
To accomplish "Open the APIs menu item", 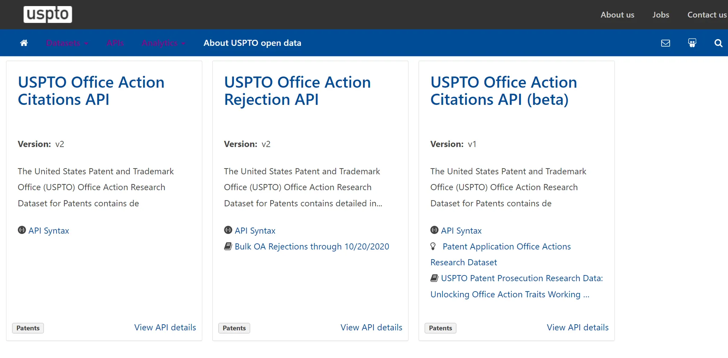I will coord(115,43).
